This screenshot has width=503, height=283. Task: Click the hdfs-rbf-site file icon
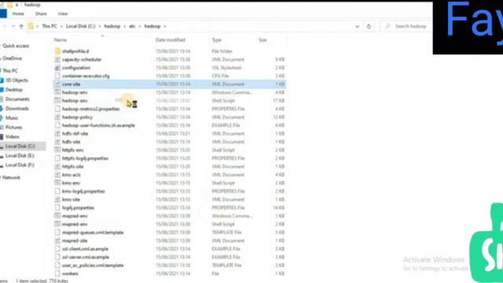(57, 134)
